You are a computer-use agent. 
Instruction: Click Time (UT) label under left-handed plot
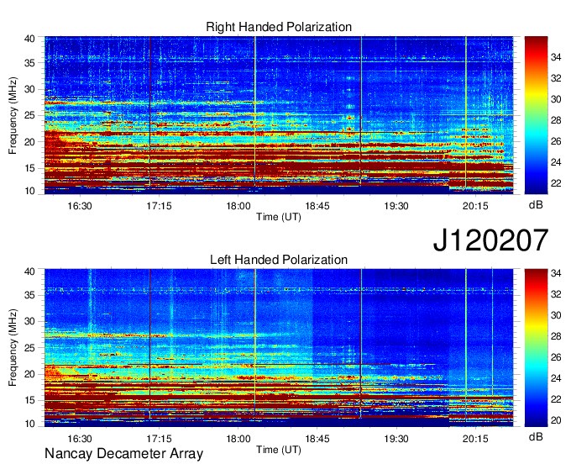(x=279, y=450)
